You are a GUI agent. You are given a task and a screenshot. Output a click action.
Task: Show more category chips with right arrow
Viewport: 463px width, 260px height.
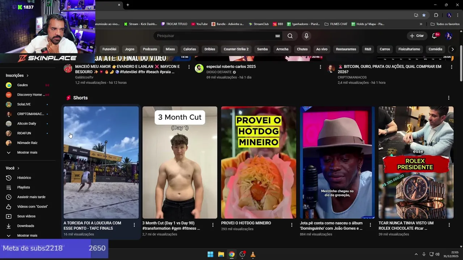452,49
